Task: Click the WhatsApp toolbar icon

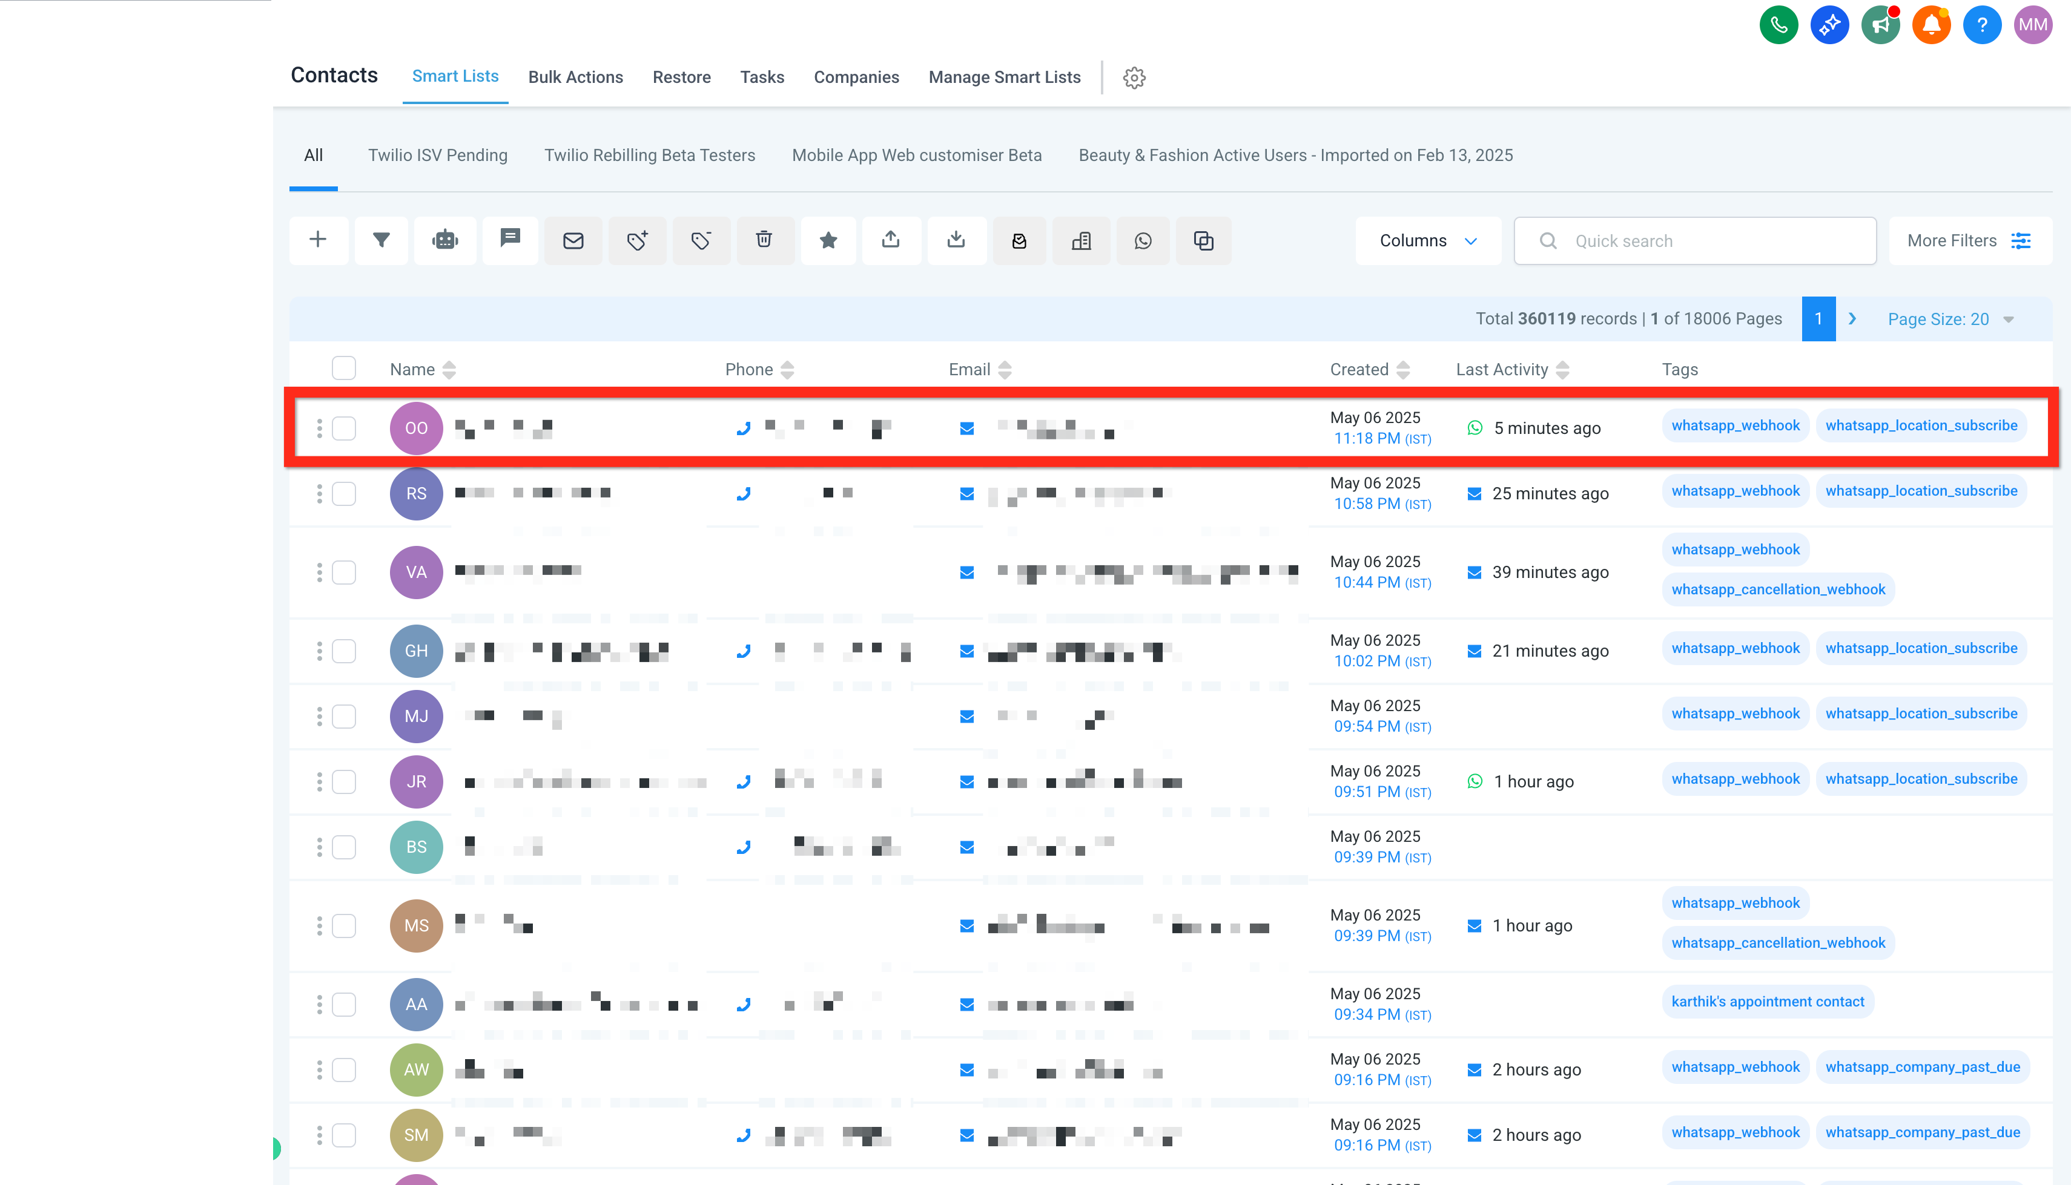Action: [1143, 241]
